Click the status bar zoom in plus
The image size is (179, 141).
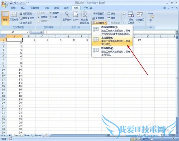(x=174, y=139)
